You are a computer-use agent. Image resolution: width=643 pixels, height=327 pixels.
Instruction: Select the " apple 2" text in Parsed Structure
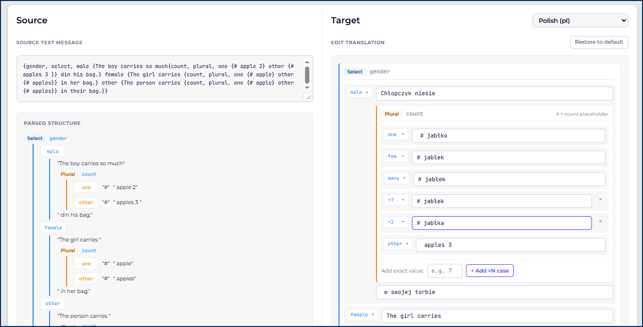[x=126, y=187]
